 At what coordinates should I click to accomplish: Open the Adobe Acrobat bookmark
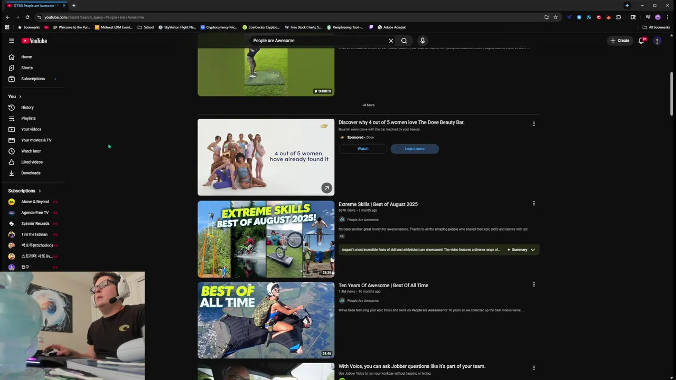[391, 27]
